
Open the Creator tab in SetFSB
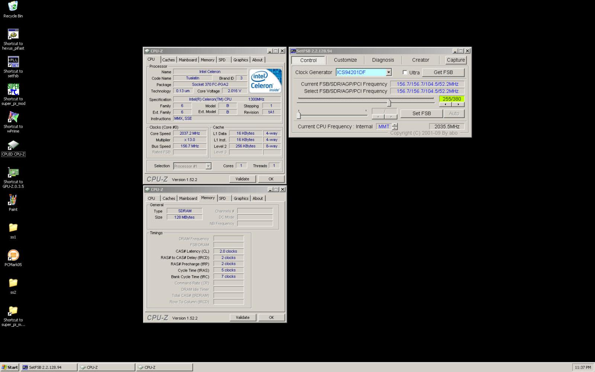(x=421, y=60)
